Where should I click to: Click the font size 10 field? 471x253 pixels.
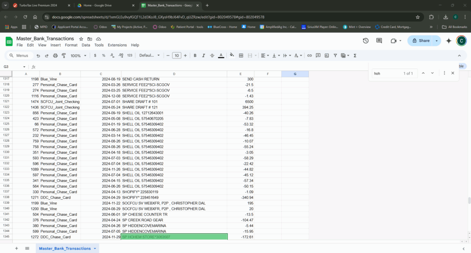[177, 56]
